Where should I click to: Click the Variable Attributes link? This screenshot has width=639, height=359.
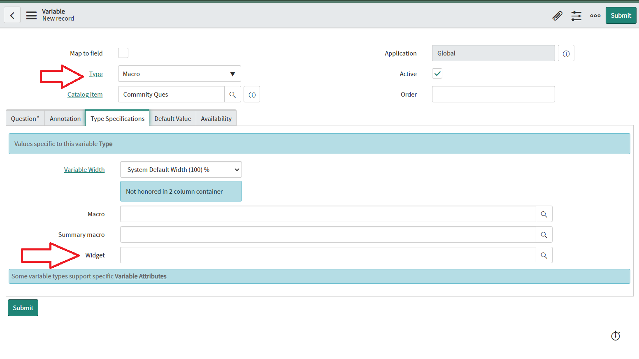[x=140, y=276]
